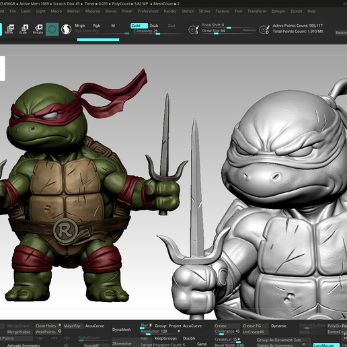The width and height of the screenshot is (347, 347).
Task: Click the PolyCount 3.82 MP status text
Action: [x=131, y=4]
